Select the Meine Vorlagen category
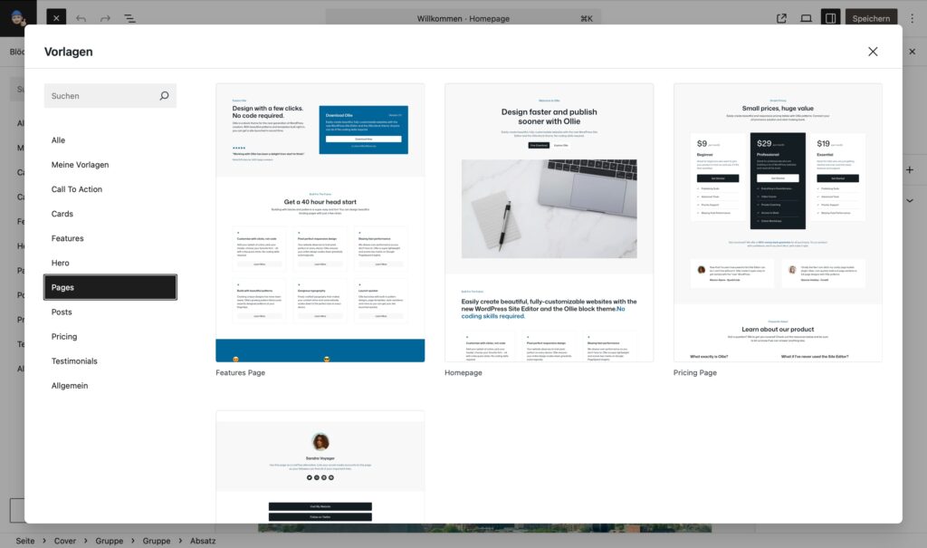 tap(110, 165)
